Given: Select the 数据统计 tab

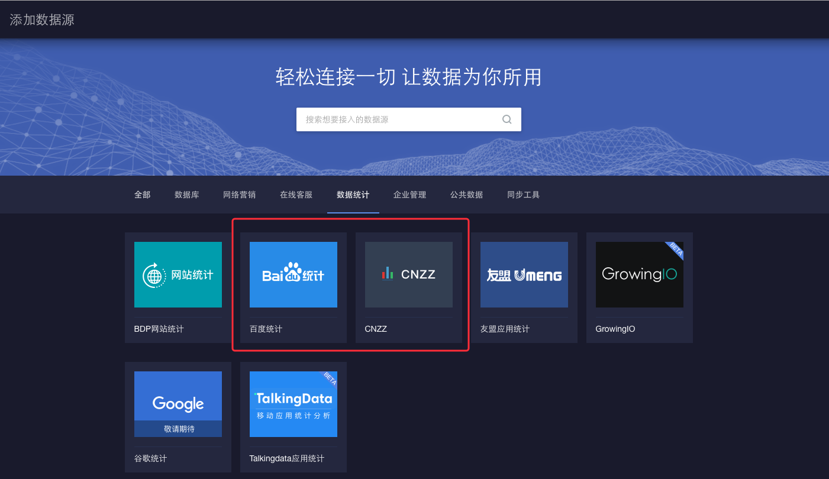Looking at the screenshot, I should coord(353,195).
